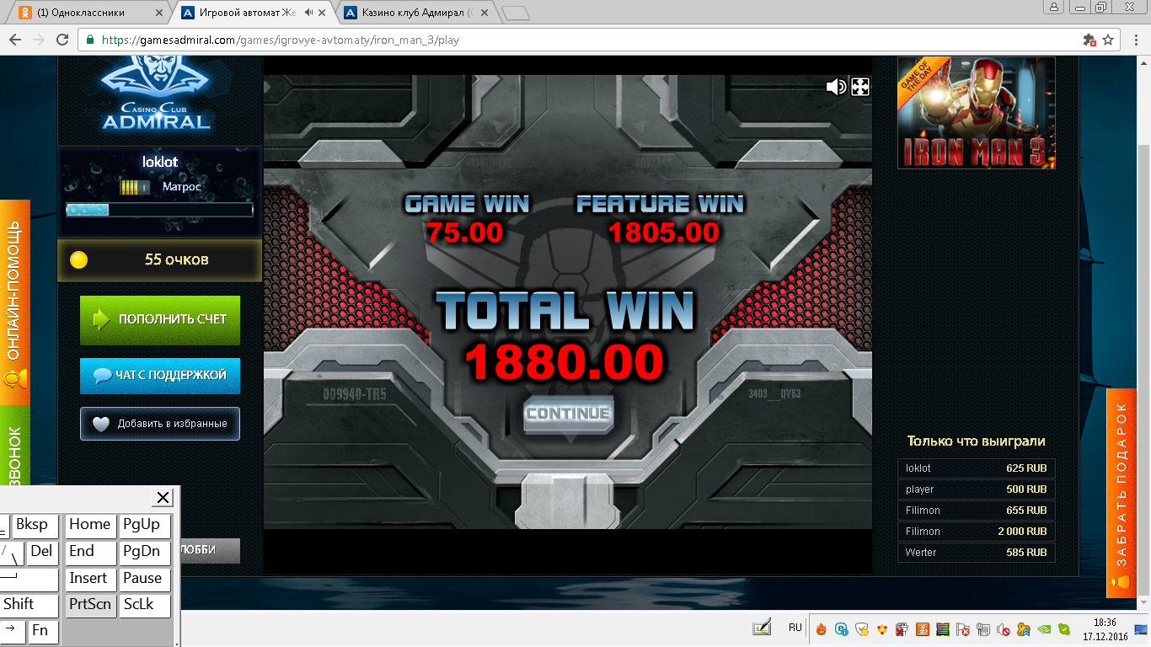The width and height of the screenshot is (1151, 647).
Task: Bookmark this page with the star icon
Action: pos(1108,40)
